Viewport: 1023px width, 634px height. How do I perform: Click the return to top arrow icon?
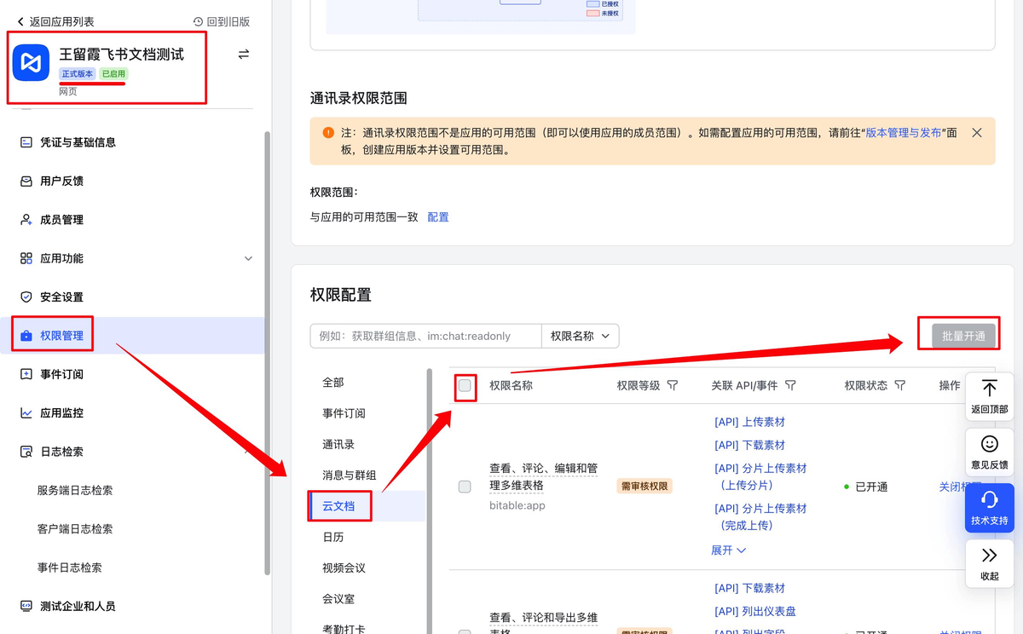989,389
